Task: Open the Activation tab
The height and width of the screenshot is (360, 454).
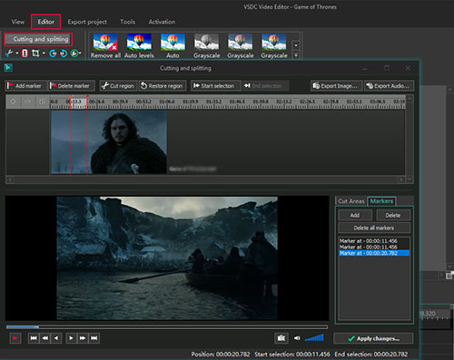Action: 162,22
